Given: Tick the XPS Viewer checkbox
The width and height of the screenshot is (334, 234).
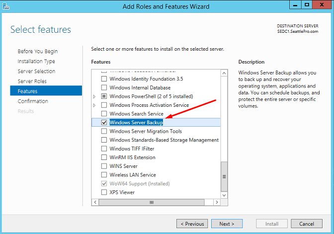Looking at the screenshot, I should 104,192.
